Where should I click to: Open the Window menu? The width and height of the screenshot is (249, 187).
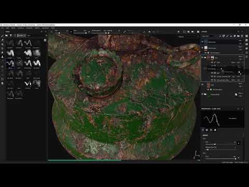click(21, 28)
